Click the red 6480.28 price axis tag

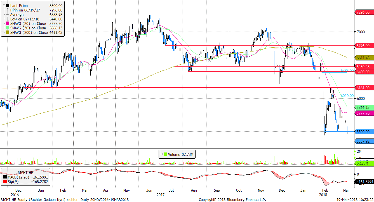click(364, 66)
